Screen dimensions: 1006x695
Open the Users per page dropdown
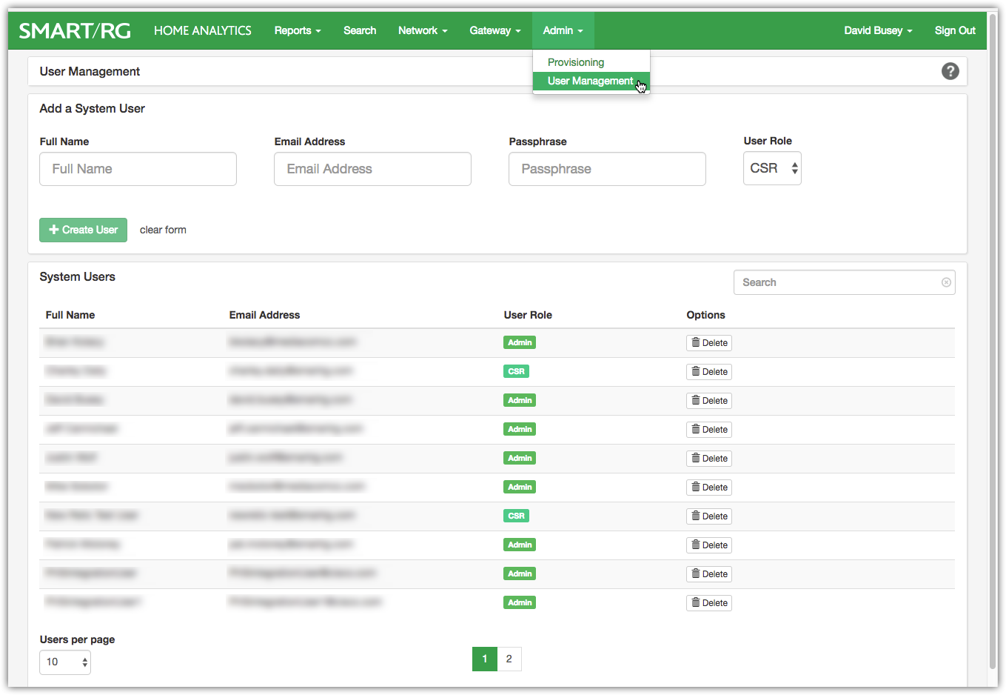(65, 662)
